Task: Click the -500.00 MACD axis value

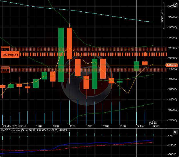Action: coord(172,154)
